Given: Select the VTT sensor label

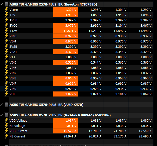Looking at the screenshot, I should pyautogui.click(x=13, y=57).
